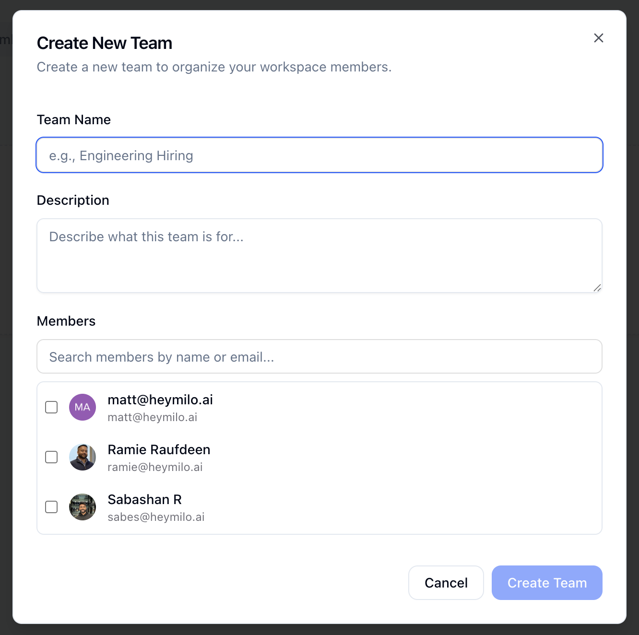This screenshot has height=635, width=639.
Task: Click the ramie@heymilo.ai email text
Action: click(155, 467)
